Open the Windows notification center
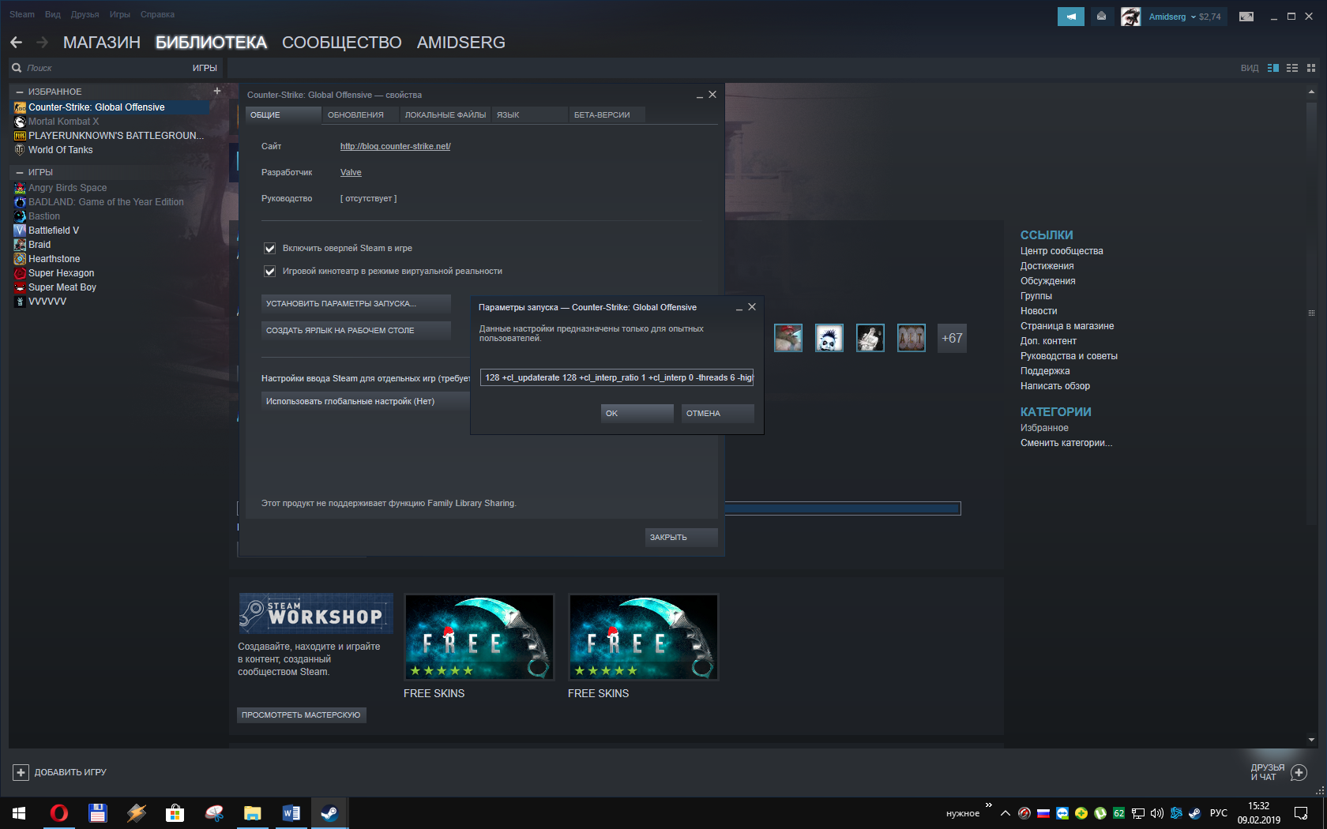 point(1301,813)
